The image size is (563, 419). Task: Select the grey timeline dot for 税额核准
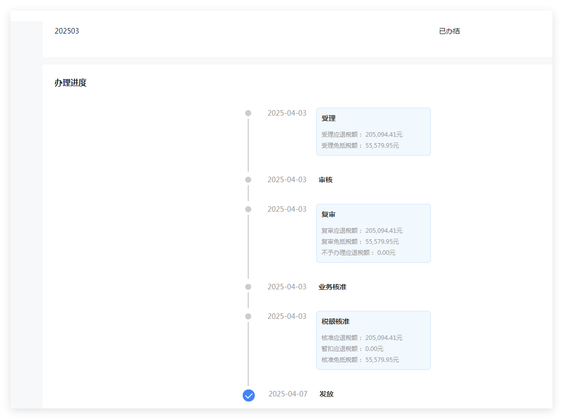248,316
